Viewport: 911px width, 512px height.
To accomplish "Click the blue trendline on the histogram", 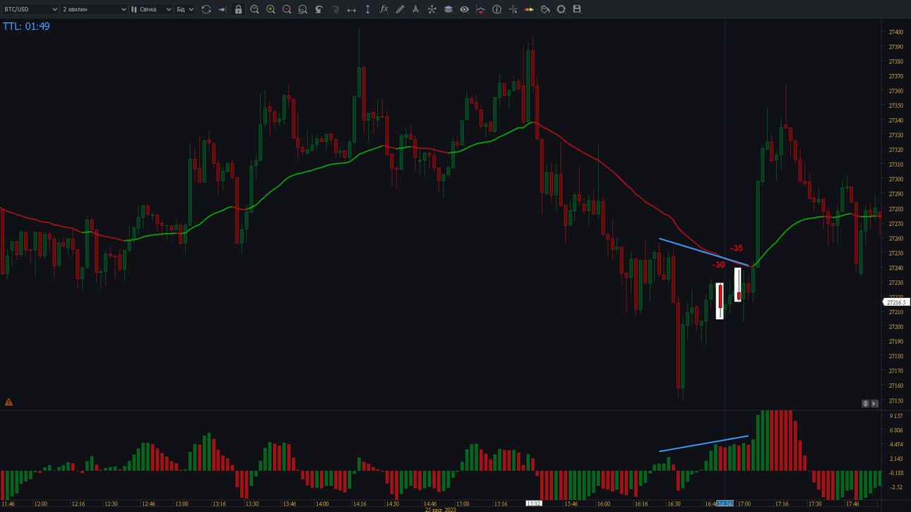I will click(703, 443).
